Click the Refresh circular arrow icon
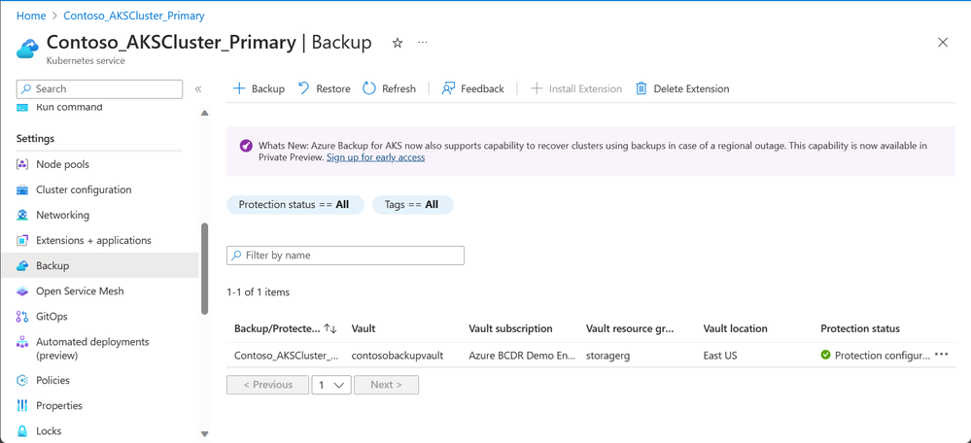 369,88
